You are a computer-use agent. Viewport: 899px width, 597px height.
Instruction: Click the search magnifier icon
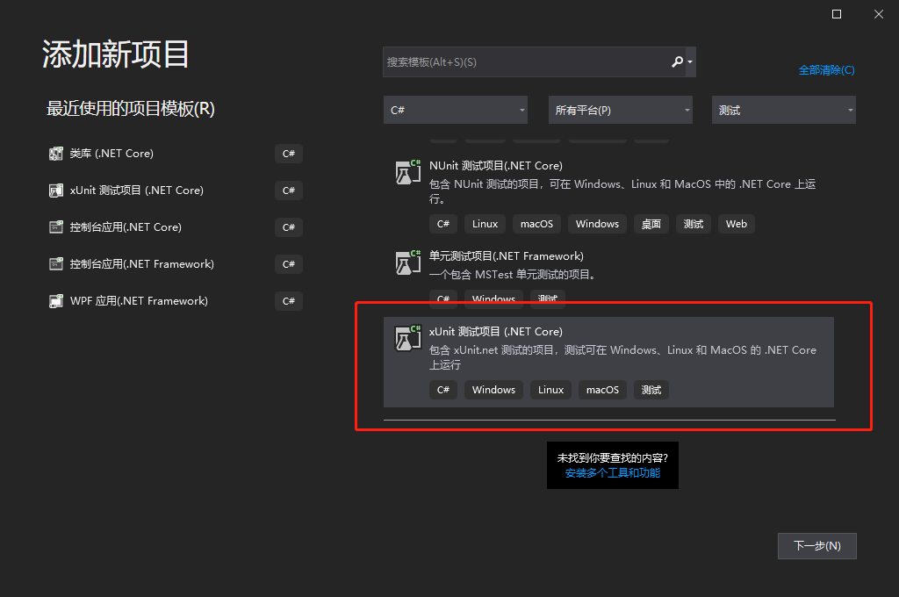pyautogui.click(x=677, y=62)
